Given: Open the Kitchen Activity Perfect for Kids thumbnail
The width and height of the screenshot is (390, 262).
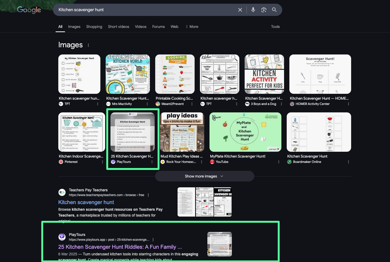Looking at the screenshot, I should point(264,74).
